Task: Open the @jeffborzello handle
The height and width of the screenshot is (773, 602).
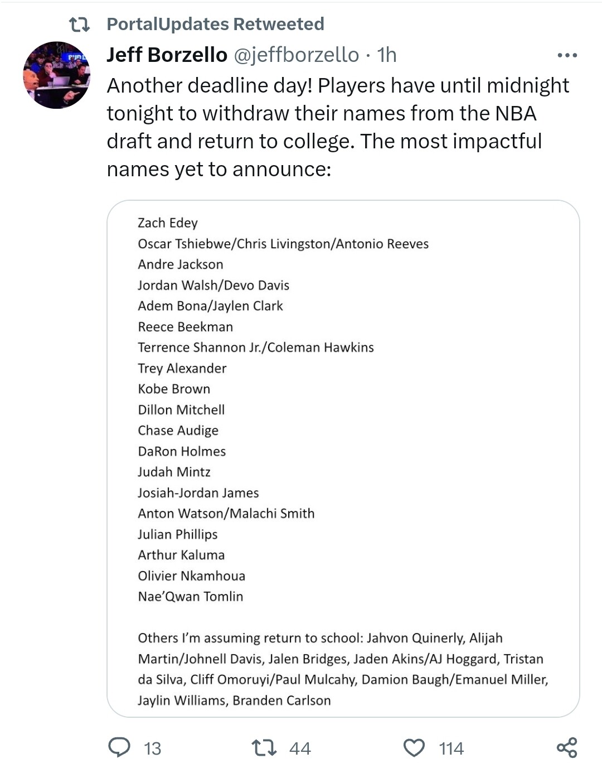Action: click(x=296, y=55)
